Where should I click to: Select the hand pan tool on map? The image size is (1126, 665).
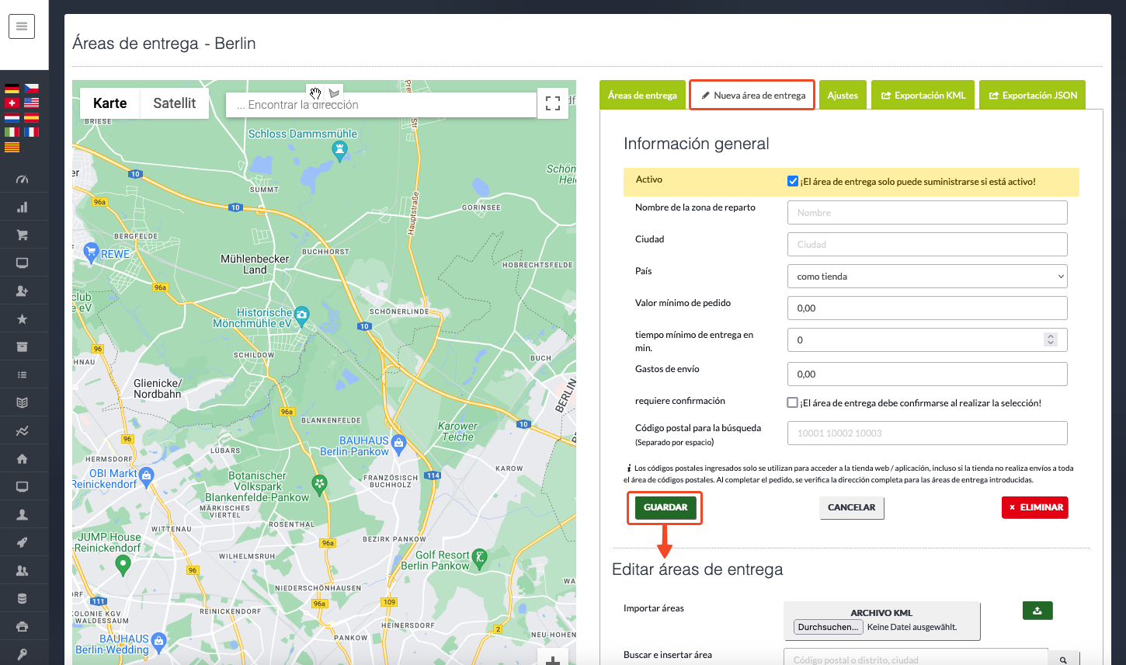pyautogui.click(x=315, y=93)
